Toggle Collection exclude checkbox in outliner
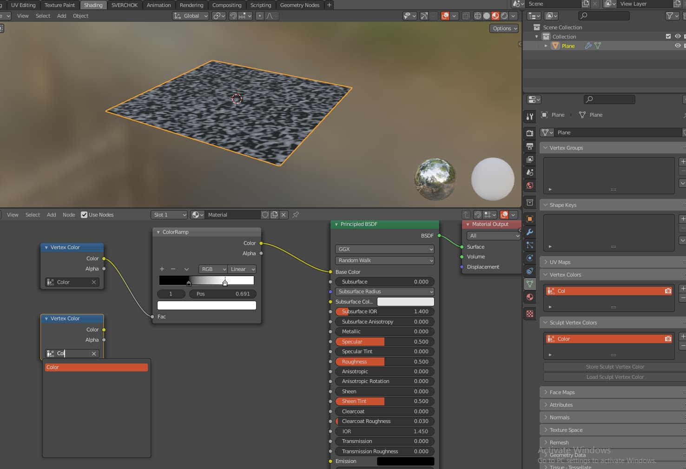Image resolution: width=686 pixels, height=469 pixels. [668, 36]
